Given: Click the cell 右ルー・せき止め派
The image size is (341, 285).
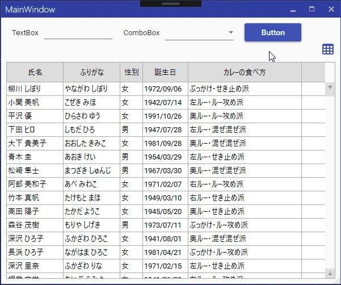Looking at the screenshot, I should pyautogui.click(x=245, y=198).
